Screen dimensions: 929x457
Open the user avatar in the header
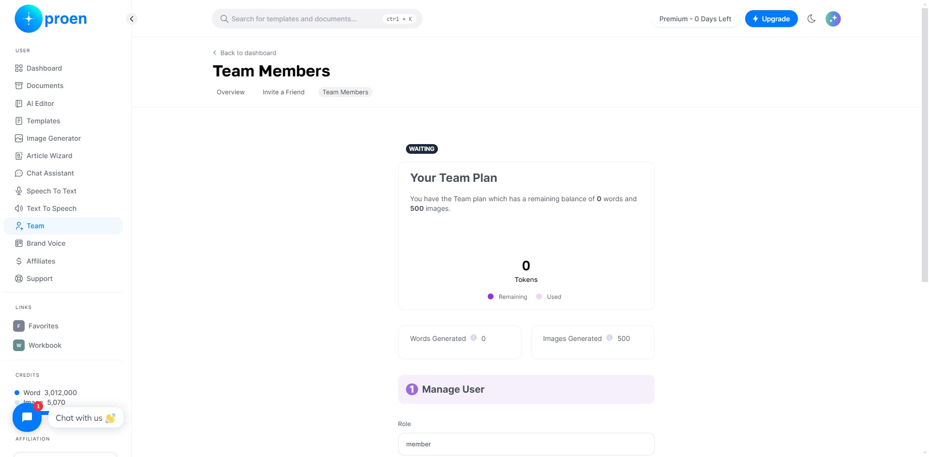point(833,19)
